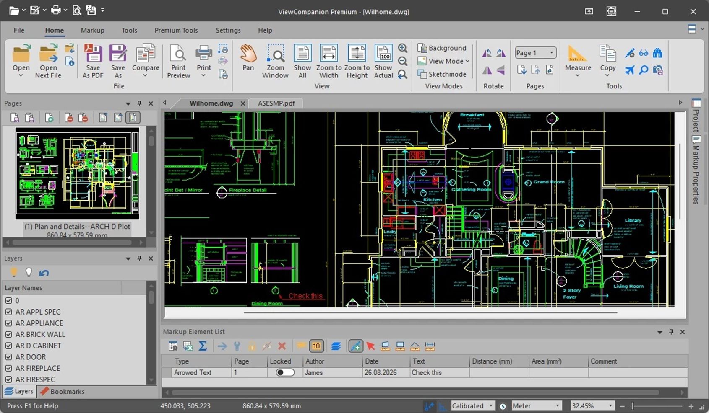Select the Plan and Details page thumbnail
This screenshot has width=709, height=413.
[77, 173]
